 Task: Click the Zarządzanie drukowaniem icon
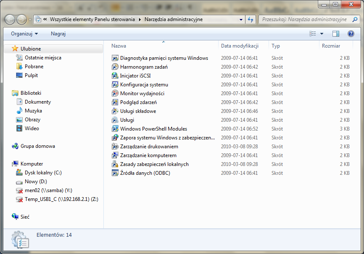(x=115, y=146)
